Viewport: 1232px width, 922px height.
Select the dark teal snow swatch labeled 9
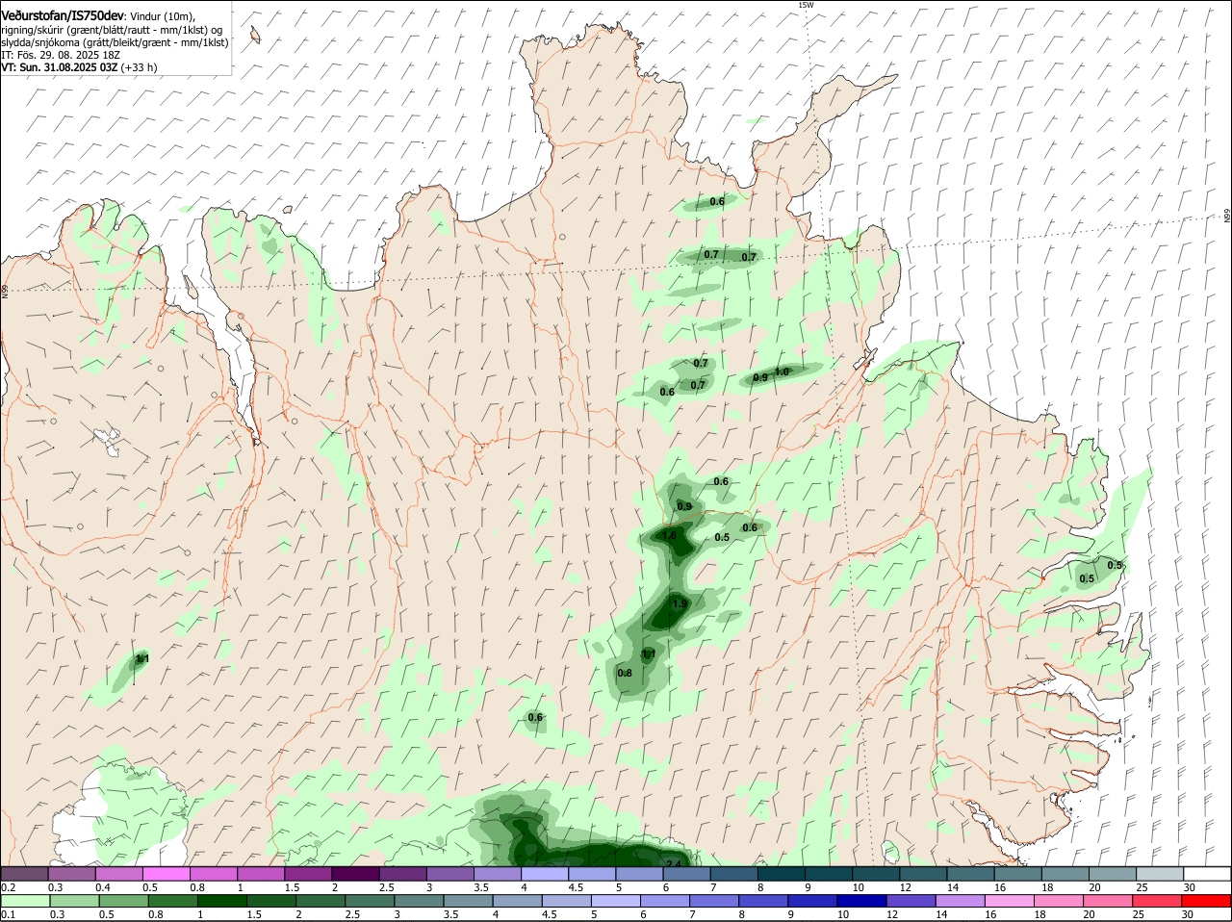coord(829,873)
